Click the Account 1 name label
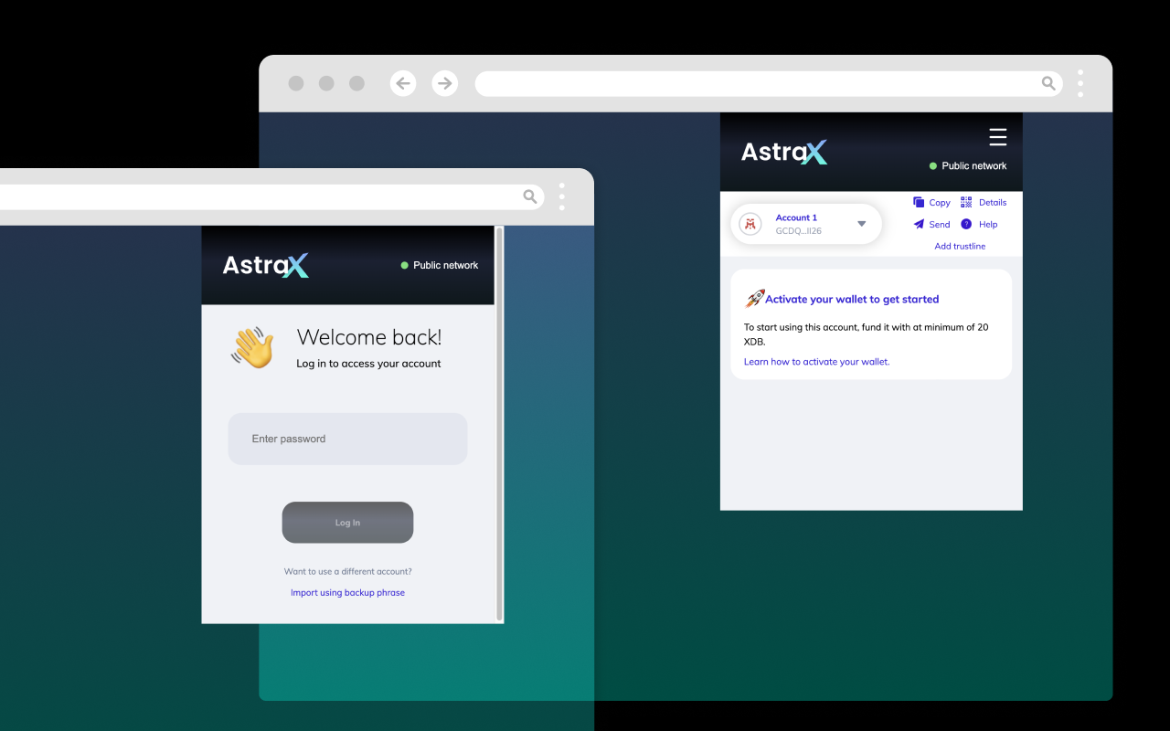The image size is (1170, 731). click(796, 217)
